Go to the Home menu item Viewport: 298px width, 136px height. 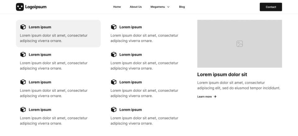[117, 7]
